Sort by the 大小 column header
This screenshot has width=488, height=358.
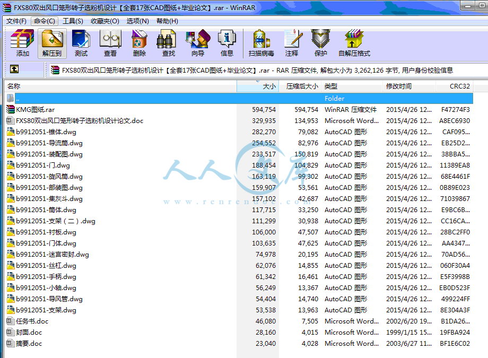[258, 86]
